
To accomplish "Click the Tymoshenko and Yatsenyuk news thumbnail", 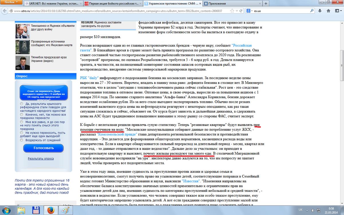I will coord(22,31).
